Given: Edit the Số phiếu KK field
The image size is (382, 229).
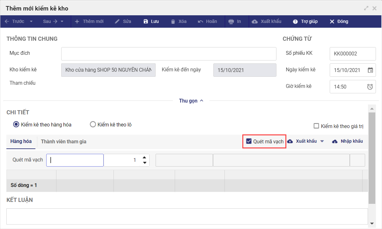Looking at the screenshot, I should (x=353, y=54).
